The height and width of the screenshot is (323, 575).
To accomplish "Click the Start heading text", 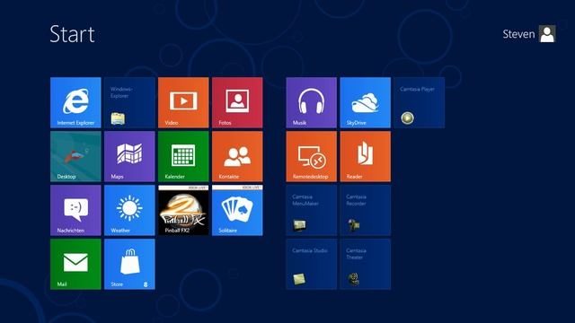I will pos(72,34).
